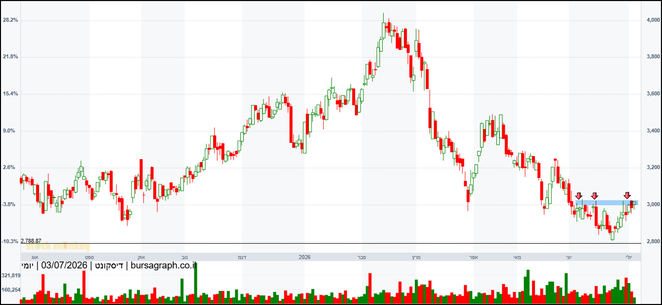Image resolution: width=662 pixels, height=305 pixels.
Task: Click the blue resistance zone band
Action: (607, 203)
